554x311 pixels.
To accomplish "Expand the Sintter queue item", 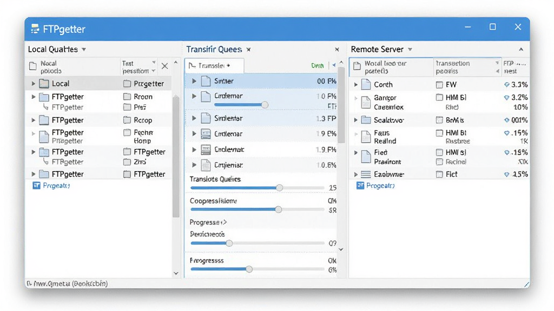I will 194,81.
